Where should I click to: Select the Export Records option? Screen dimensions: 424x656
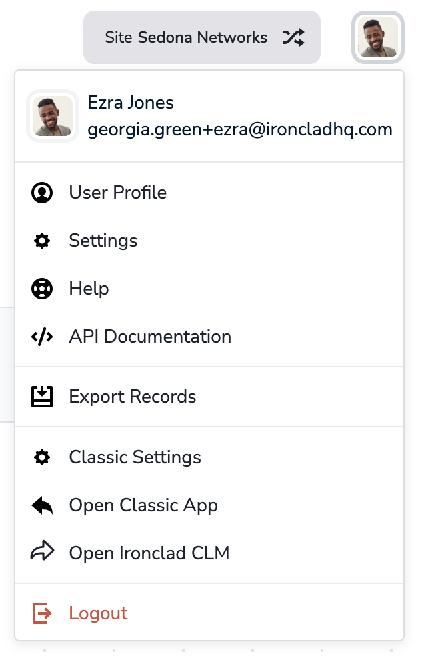tap(209, 397)
